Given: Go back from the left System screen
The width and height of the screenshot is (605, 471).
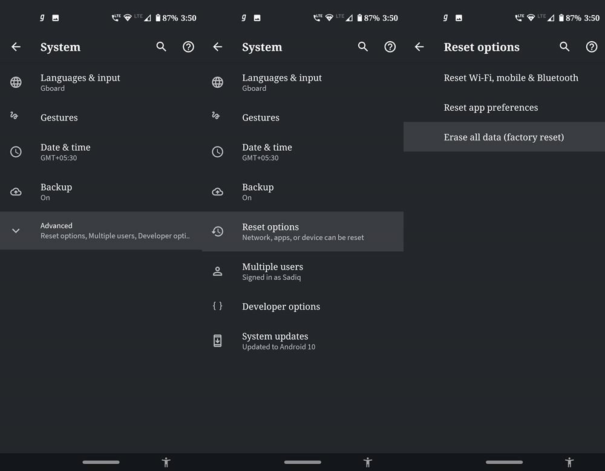Looking at the screenshot, I should pos(16,47).
